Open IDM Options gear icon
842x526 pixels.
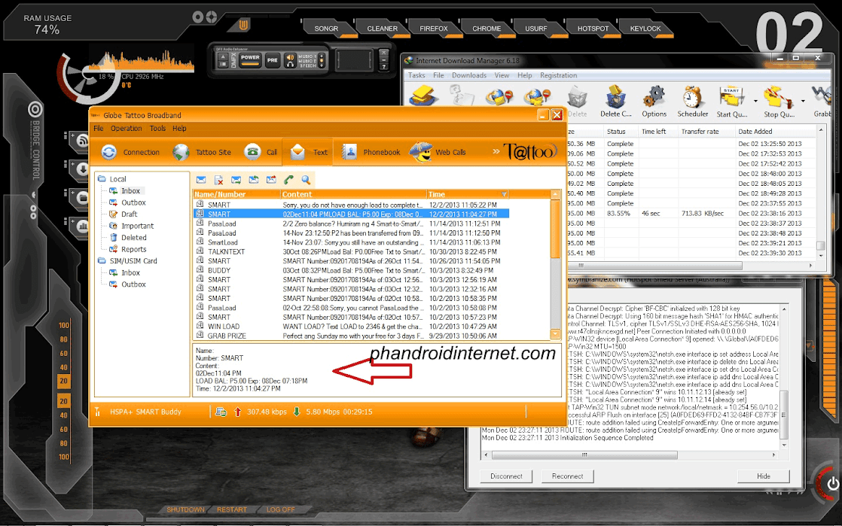[654, 102]
